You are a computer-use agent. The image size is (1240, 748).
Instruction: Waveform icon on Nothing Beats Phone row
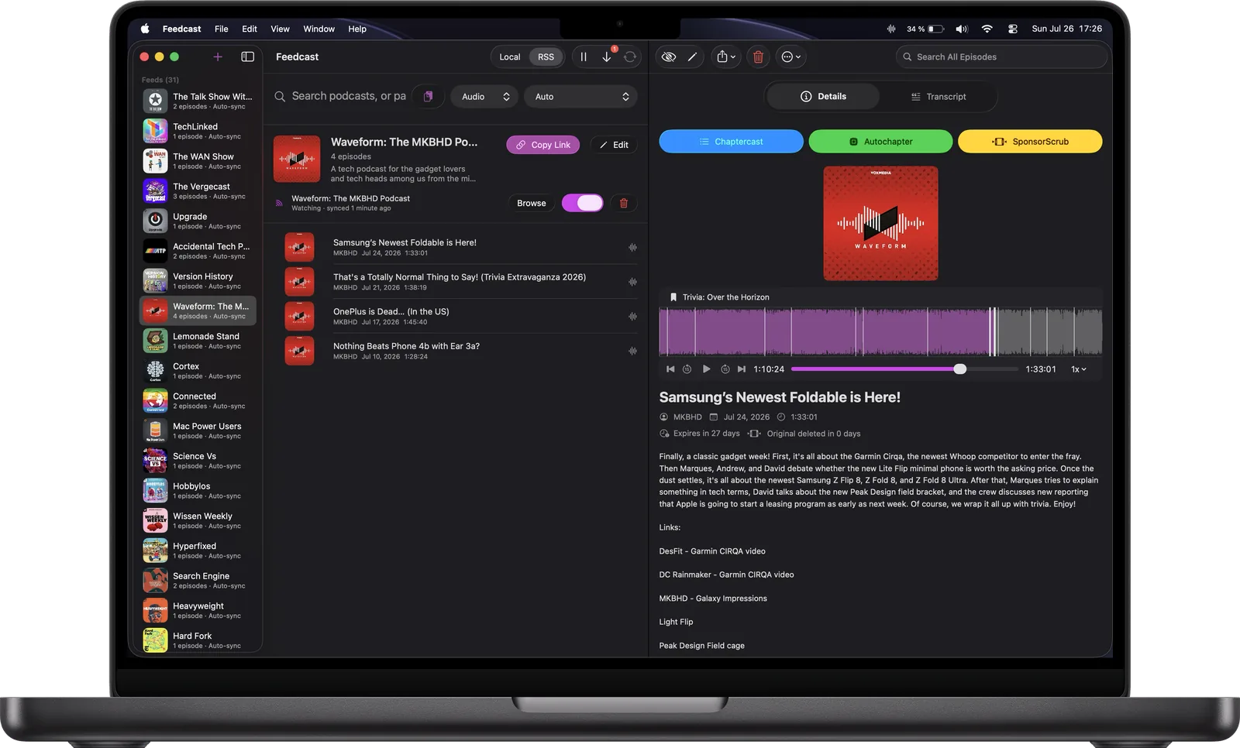(632, 351)
